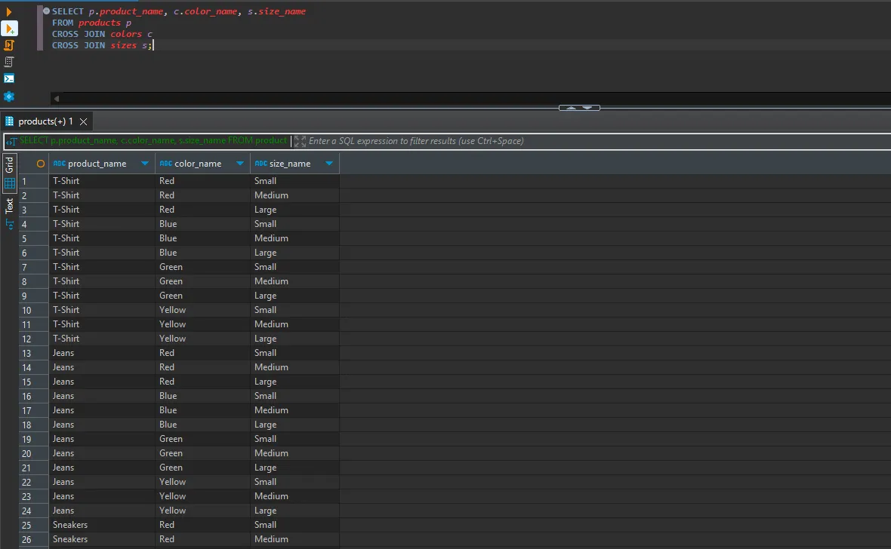Expand the filter panel with the arrows icon
891x549 pixels.
(x=300, y=141)
